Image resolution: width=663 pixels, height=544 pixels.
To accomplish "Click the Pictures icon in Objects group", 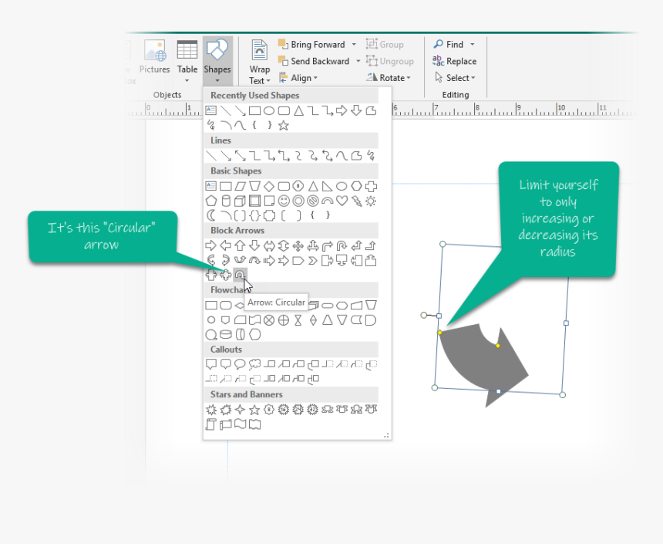I will 154,59.
